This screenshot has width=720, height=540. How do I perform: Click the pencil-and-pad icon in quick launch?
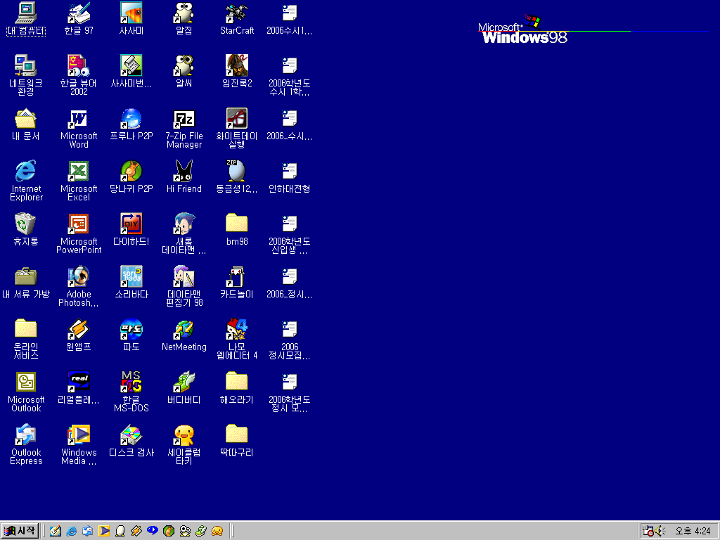tap(56, 531)
